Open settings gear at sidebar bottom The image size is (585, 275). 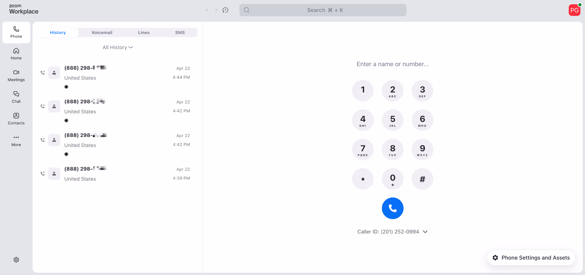pyautogui.click(x=16, y=260)
